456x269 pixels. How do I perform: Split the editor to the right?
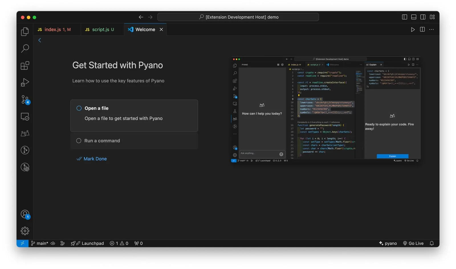pos(422,29)
